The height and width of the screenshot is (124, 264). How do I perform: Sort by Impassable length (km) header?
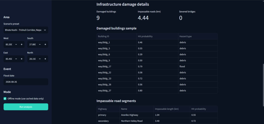point(172,109)
